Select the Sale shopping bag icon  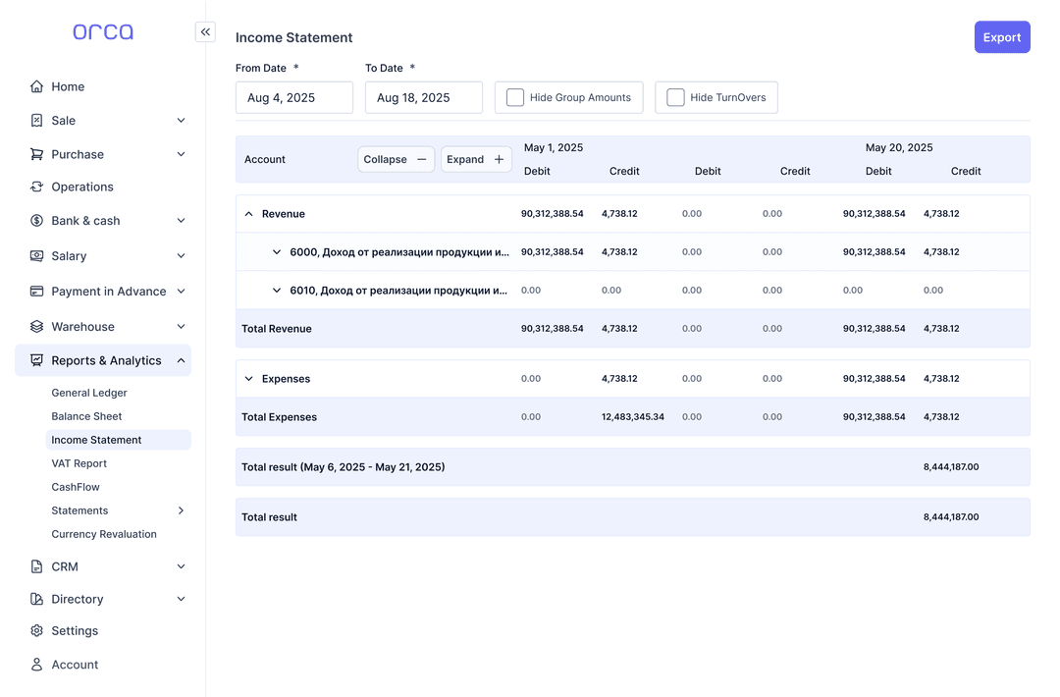(x=35, y=120)
